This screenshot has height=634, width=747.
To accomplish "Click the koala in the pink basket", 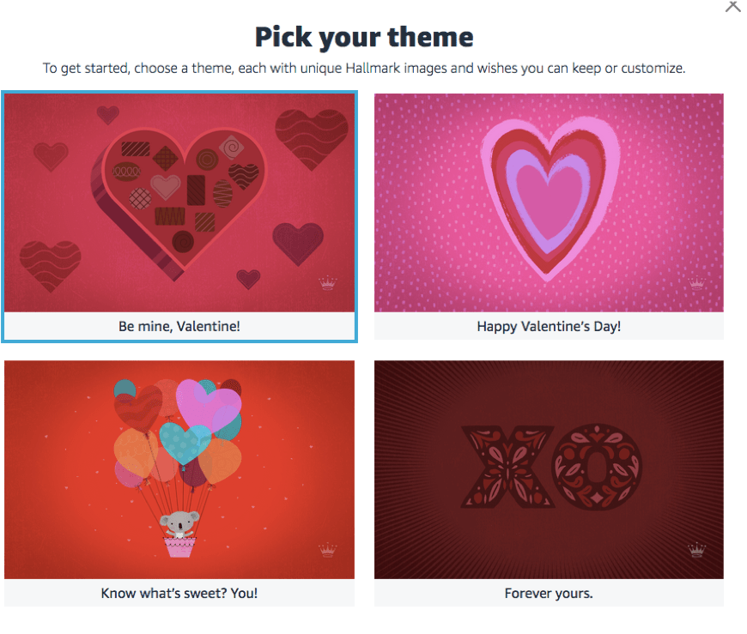I will pyautogui.click(x=179, y=522).
